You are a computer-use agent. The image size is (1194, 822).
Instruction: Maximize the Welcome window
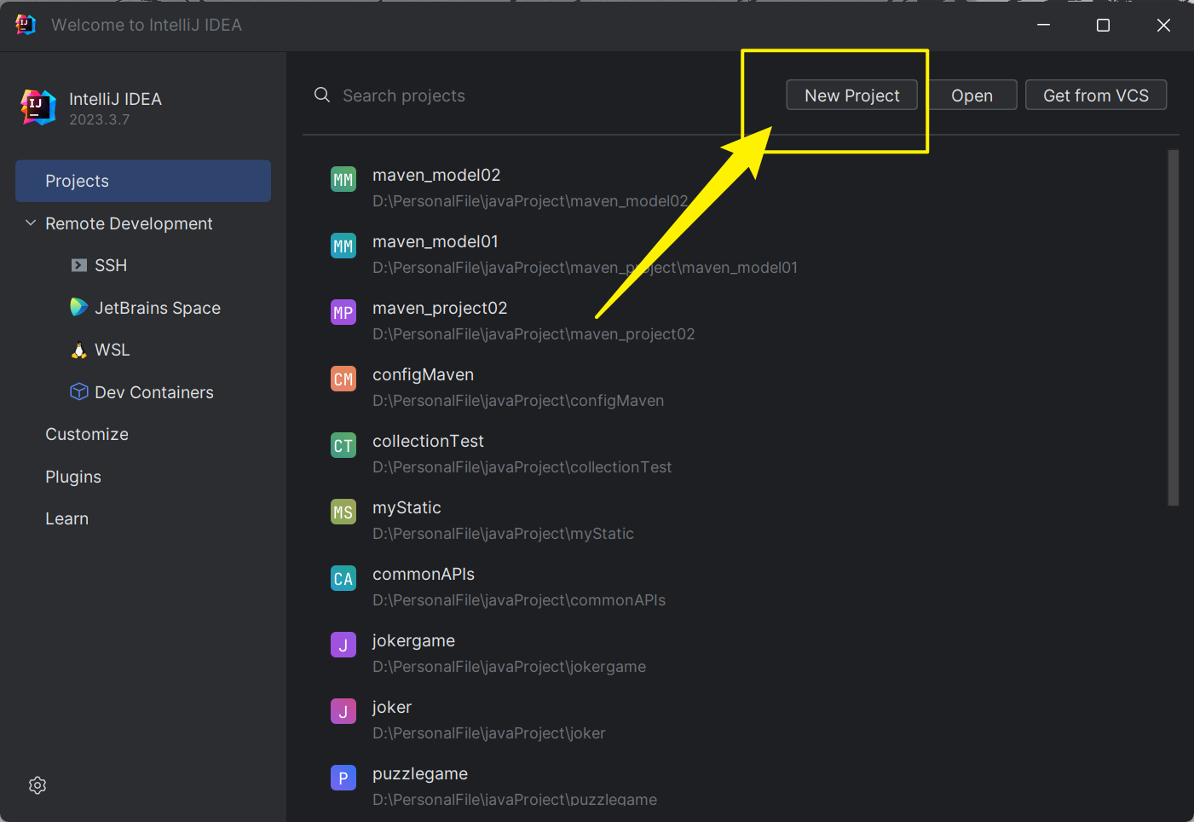tap(1103, 25)
